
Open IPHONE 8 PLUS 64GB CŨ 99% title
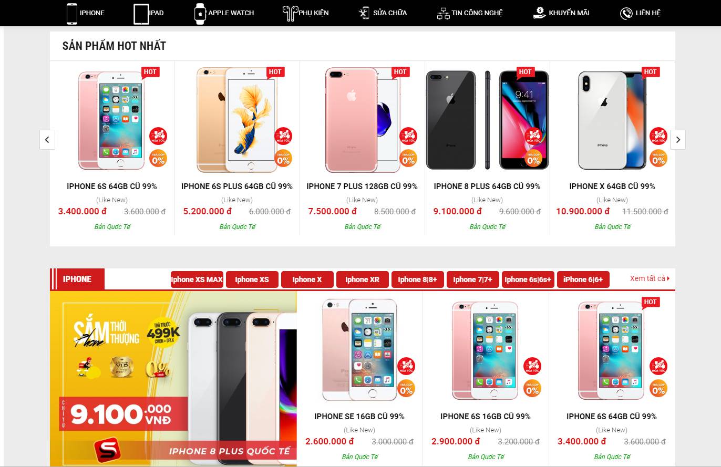pyautogui.click(x=487, y=186)
